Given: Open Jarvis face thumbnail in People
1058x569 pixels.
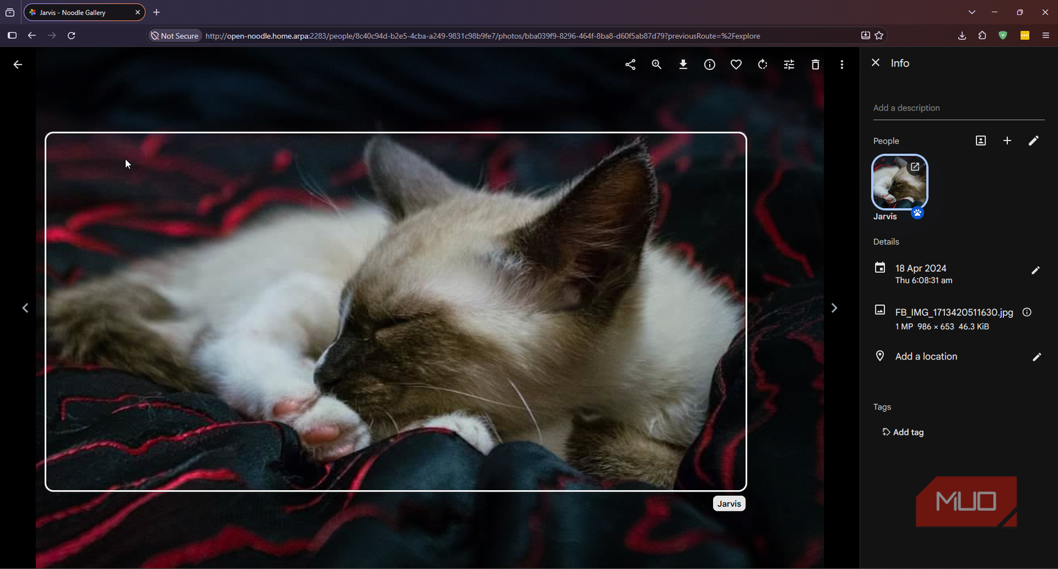Looking at the screenshot, I should (900, 182).
